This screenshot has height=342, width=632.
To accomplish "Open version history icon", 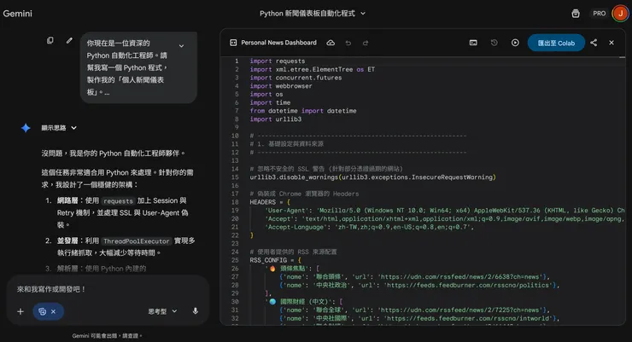I will (x=494, y=43).
